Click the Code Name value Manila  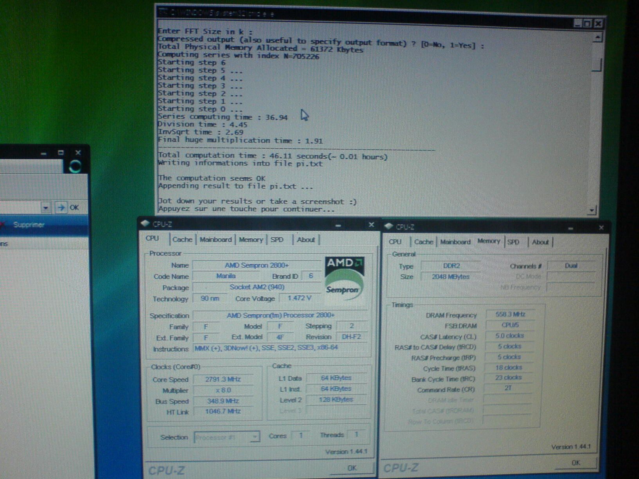(x=226, y=276)
